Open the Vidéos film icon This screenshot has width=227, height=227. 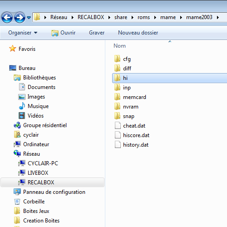click(x=22, y=116)
